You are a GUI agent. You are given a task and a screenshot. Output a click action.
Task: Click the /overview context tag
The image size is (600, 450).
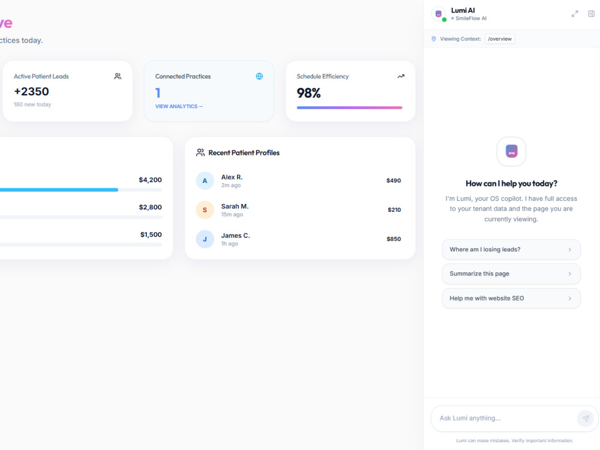500,38
